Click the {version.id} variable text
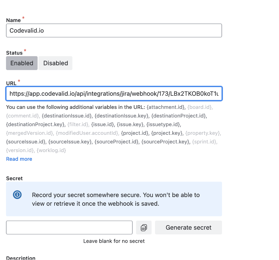The width and height of the screenshot is (279, 260). tap(20, 150)
